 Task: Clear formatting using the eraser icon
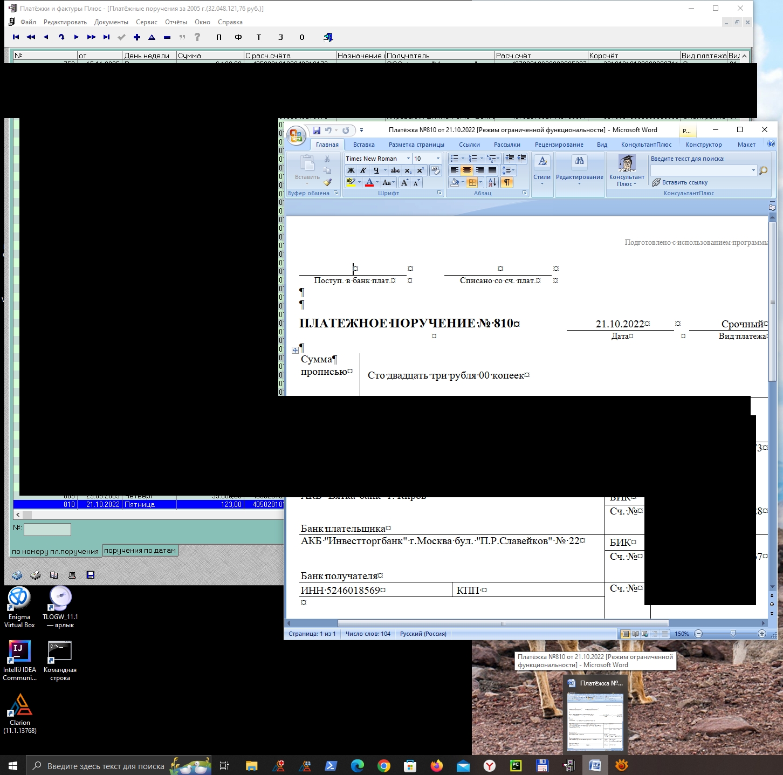(x=435, y=170)
